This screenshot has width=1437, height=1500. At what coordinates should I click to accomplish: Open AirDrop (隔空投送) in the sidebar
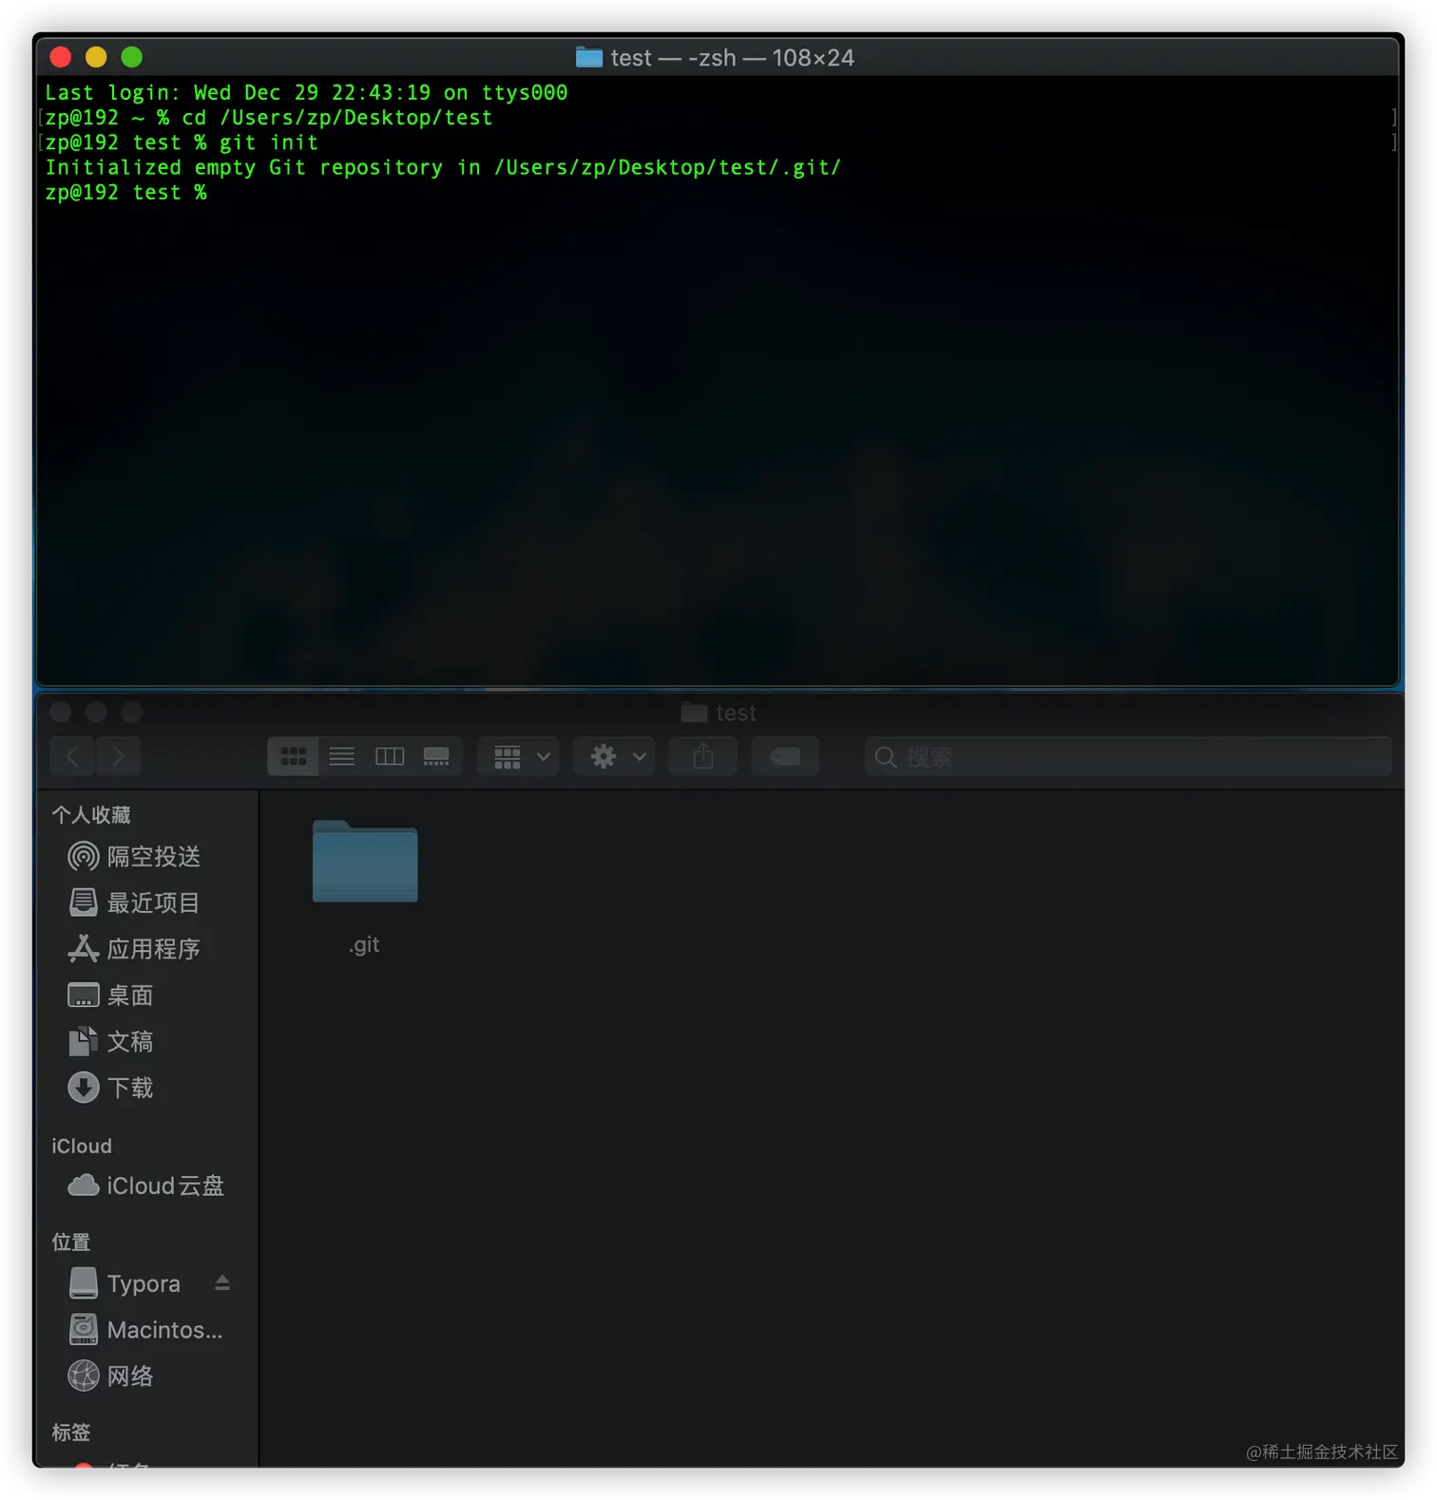(135, 857)
